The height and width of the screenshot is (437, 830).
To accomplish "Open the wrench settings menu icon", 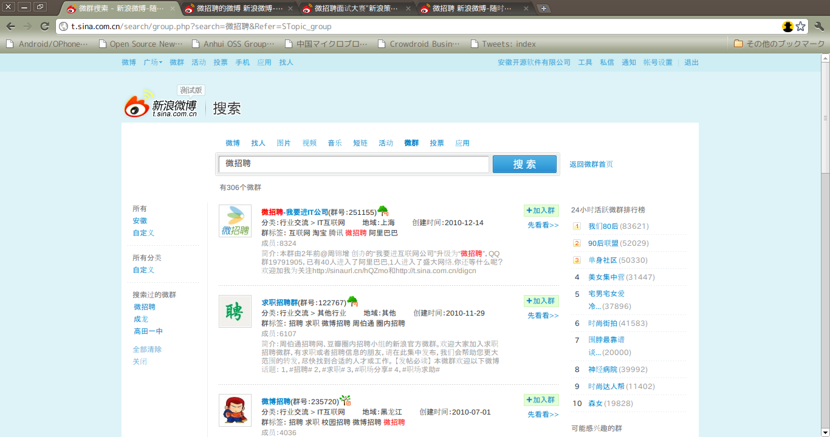I will pos(818,26).
